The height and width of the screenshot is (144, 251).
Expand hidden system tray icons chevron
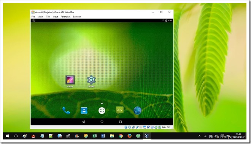point(199,136)
